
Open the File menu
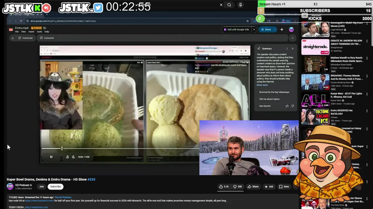click(17, 32)
